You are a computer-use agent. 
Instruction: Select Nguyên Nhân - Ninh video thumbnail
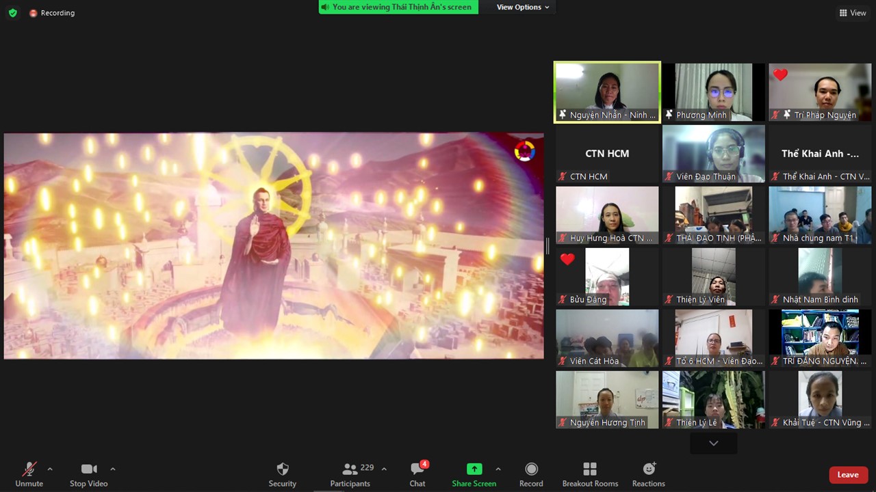(607, 92)
